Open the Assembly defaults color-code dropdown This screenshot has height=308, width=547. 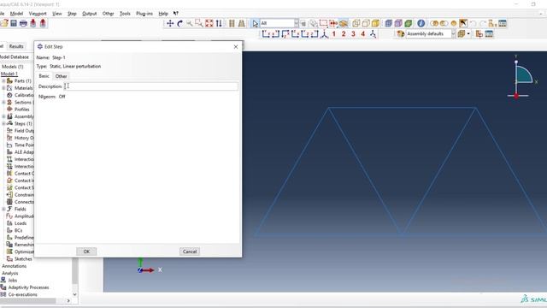(x=453, y=34)
